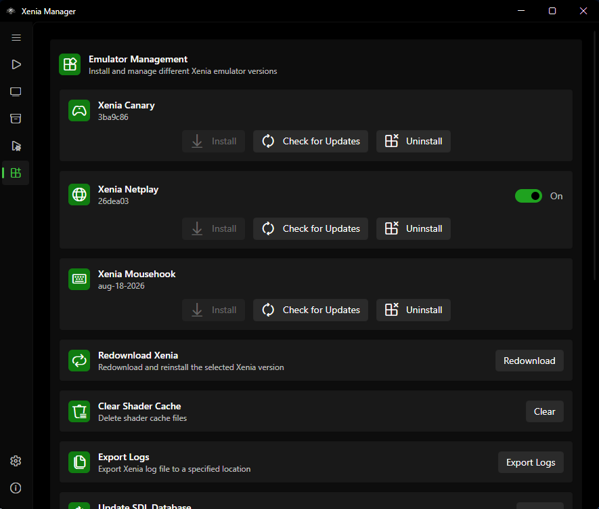Viewport: 599px width, 509px height.
Task: Check for Updates for Xenia Mousehook
Action: (311, 310)
